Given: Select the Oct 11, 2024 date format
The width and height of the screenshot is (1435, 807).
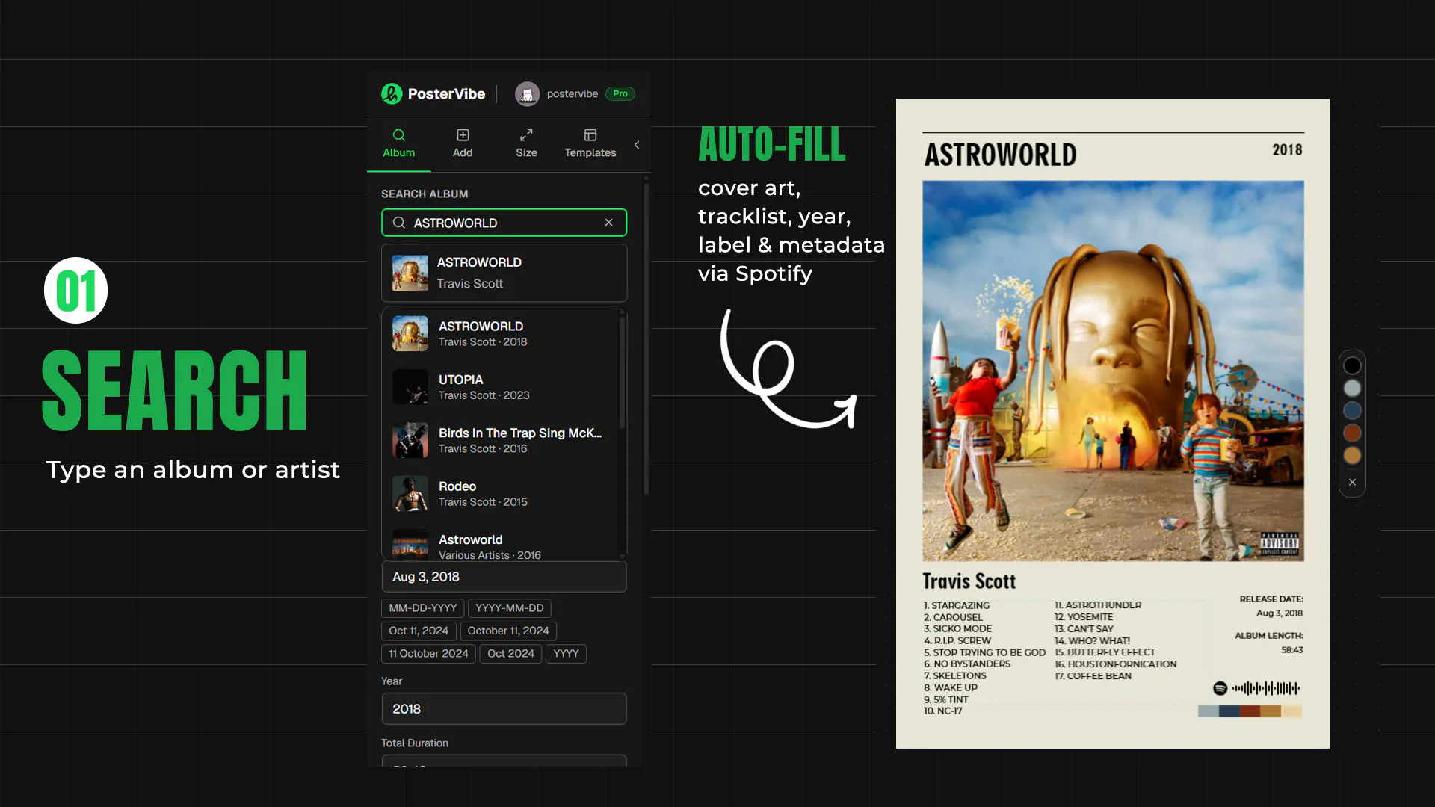Looking at the screenshot, I should pos(419,631).
